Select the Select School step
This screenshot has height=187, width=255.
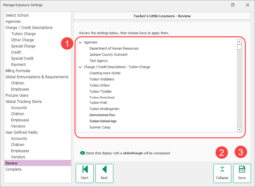coord(17,15)
